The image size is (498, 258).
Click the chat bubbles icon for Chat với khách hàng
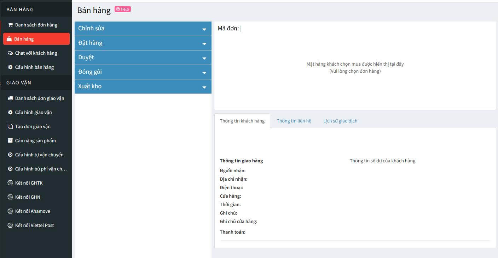click(x=10, y=53)
